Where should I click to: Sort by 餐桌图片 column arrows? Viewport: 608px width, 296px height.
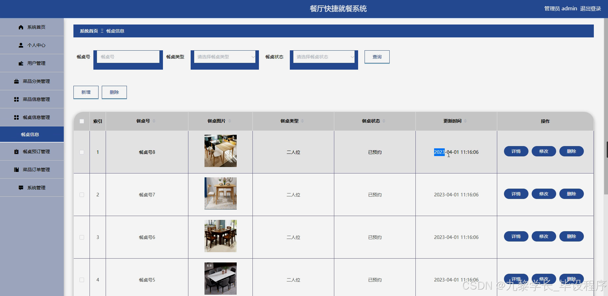pos(230,121)
